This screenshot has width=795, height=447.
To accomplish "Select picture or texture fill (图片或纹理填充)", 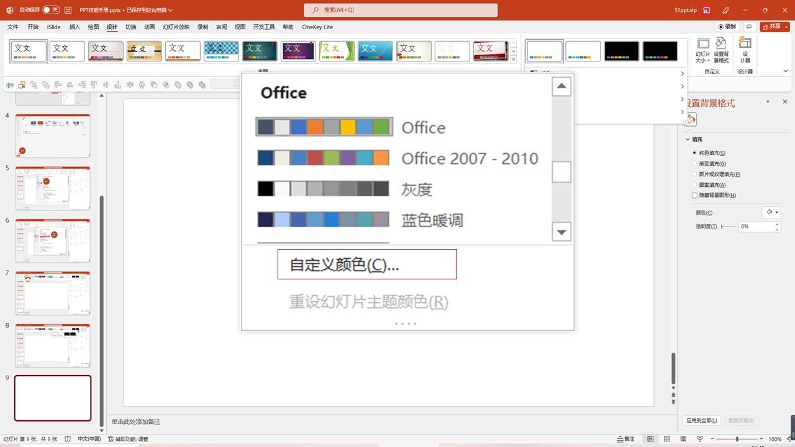I will click(x=694, y=174).
